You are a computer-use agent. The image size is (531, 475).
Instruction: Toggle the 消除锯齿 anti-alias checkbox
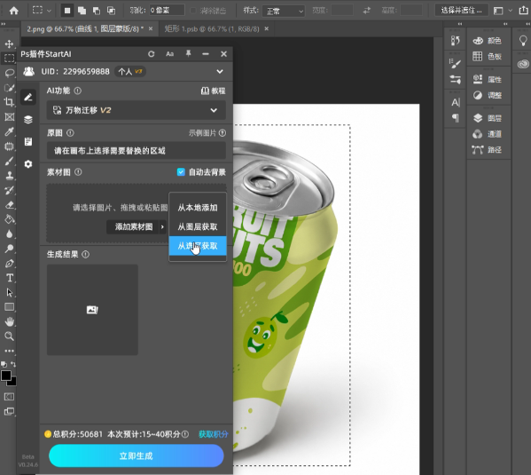(193, 11)
